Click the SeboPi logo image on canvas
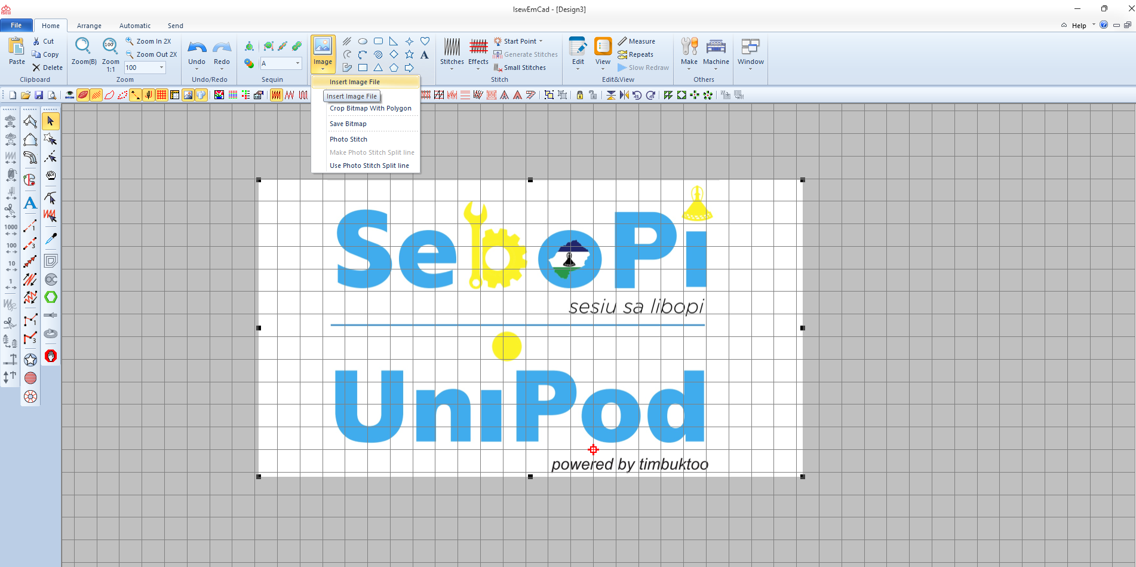The width and height of the screenshot is (1136, 567). (530, 327)
